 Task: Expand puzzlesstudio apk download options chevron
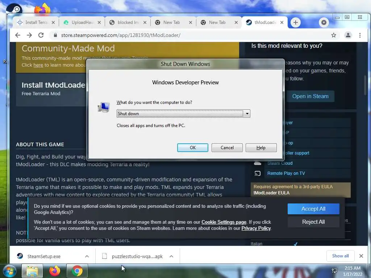(x=171, y=256)
